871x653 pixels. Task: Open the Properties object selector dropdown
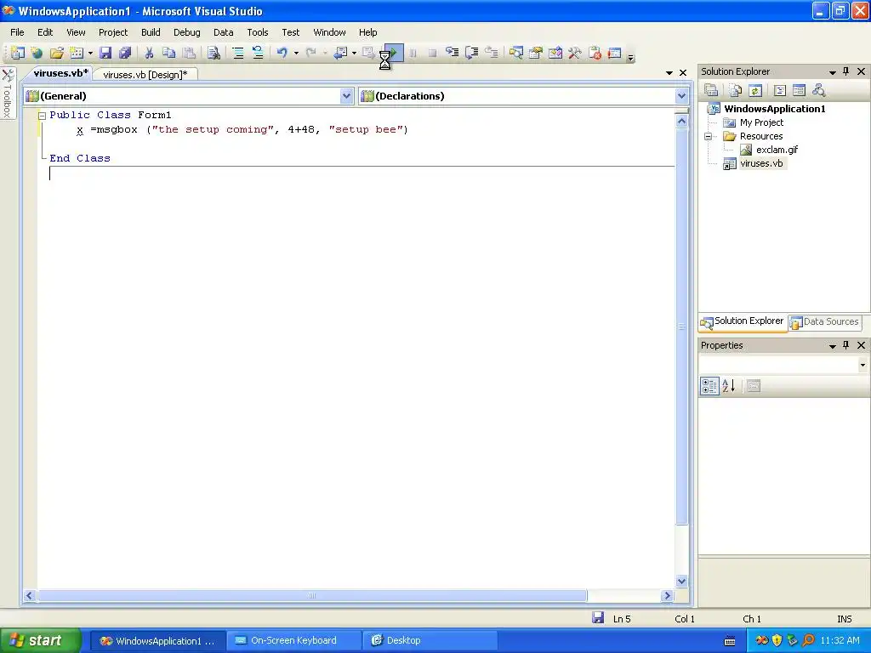click(862, 365)
